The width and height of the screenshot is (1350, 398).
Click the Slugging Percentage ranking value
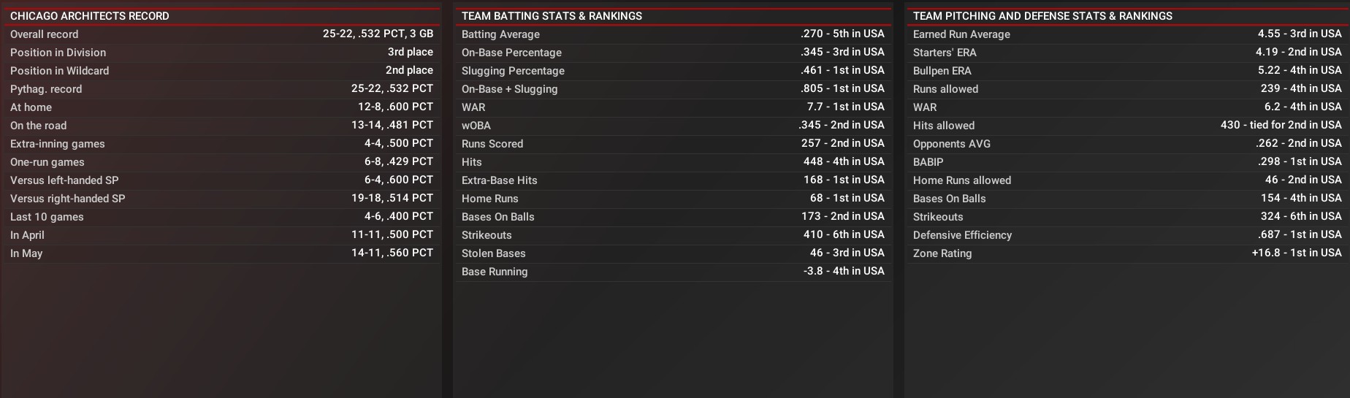tap(842, 70)
